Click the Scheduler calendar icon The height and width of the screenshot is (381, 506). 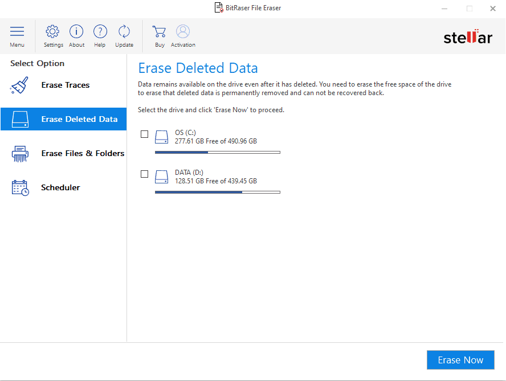coord(21,188)
